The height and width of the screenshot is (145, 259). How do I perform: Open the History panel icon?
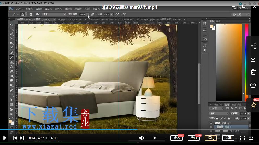tap(205, 24)
